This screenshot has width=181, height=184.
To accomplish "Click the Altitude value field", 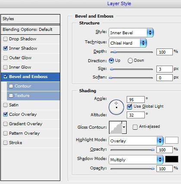I will [136, 115].
